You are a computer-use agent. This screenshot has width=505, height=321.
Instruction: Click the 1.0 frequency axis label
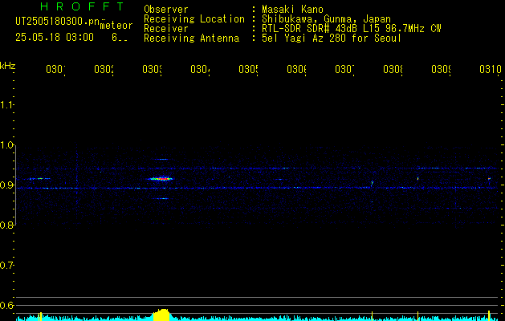7,145
